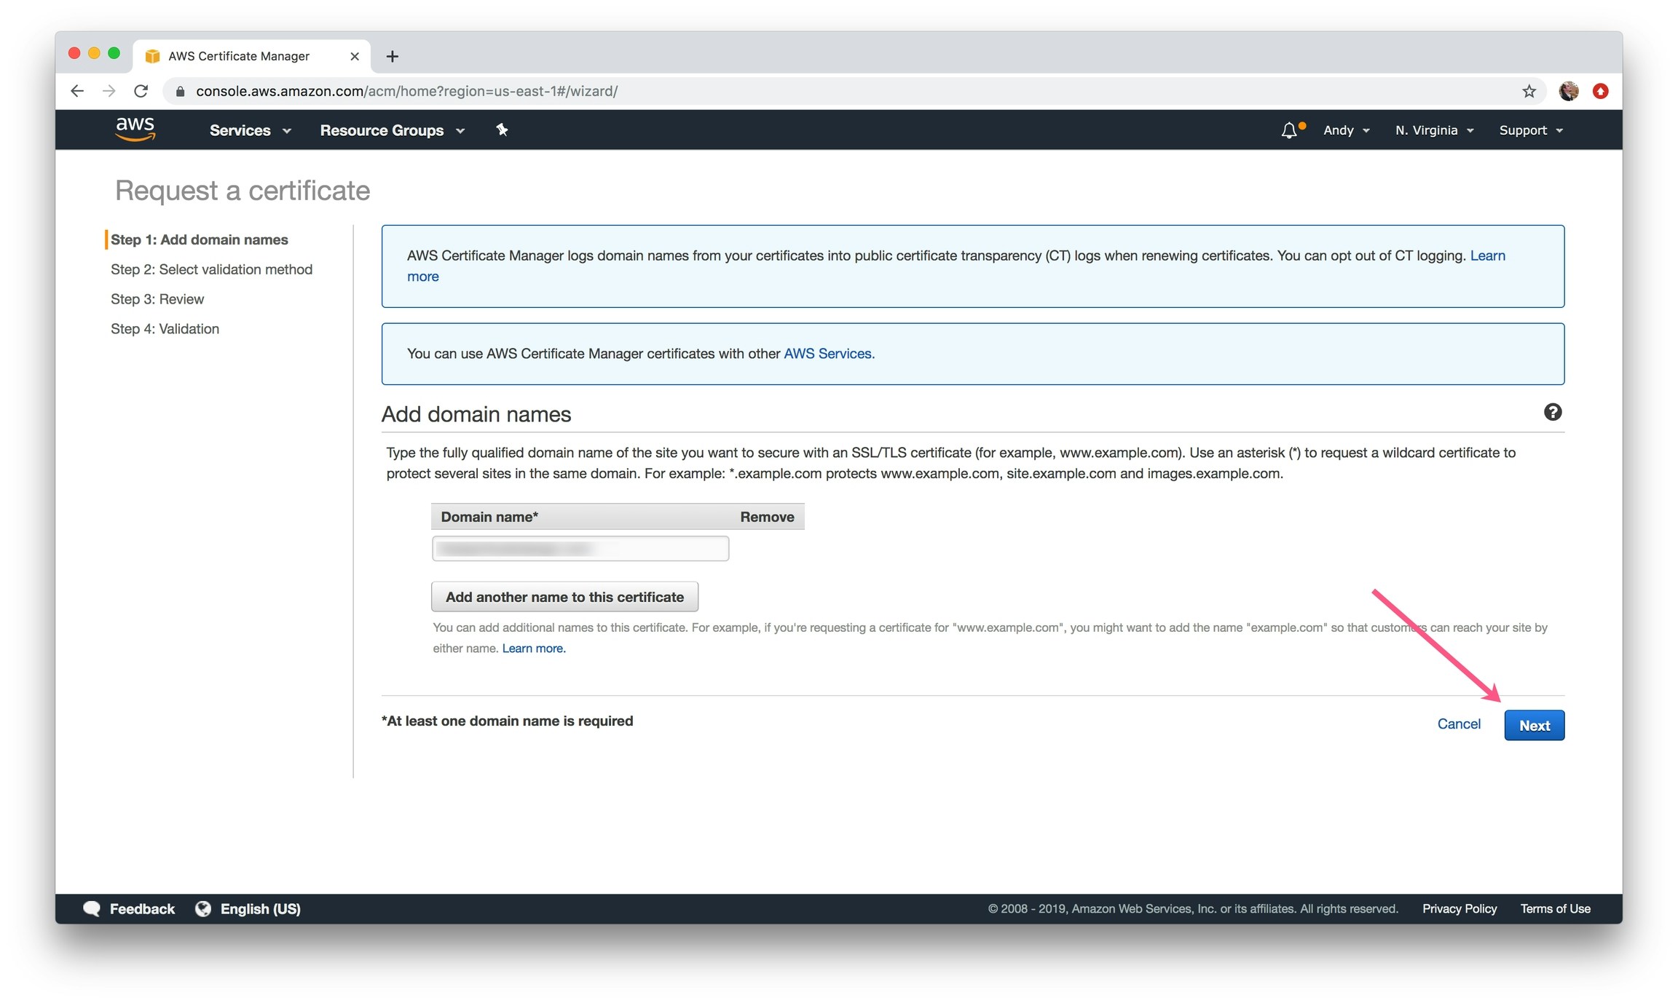Click the pin shortcut icon in navbar
1678x1003 pixels.
click(502, 130)
